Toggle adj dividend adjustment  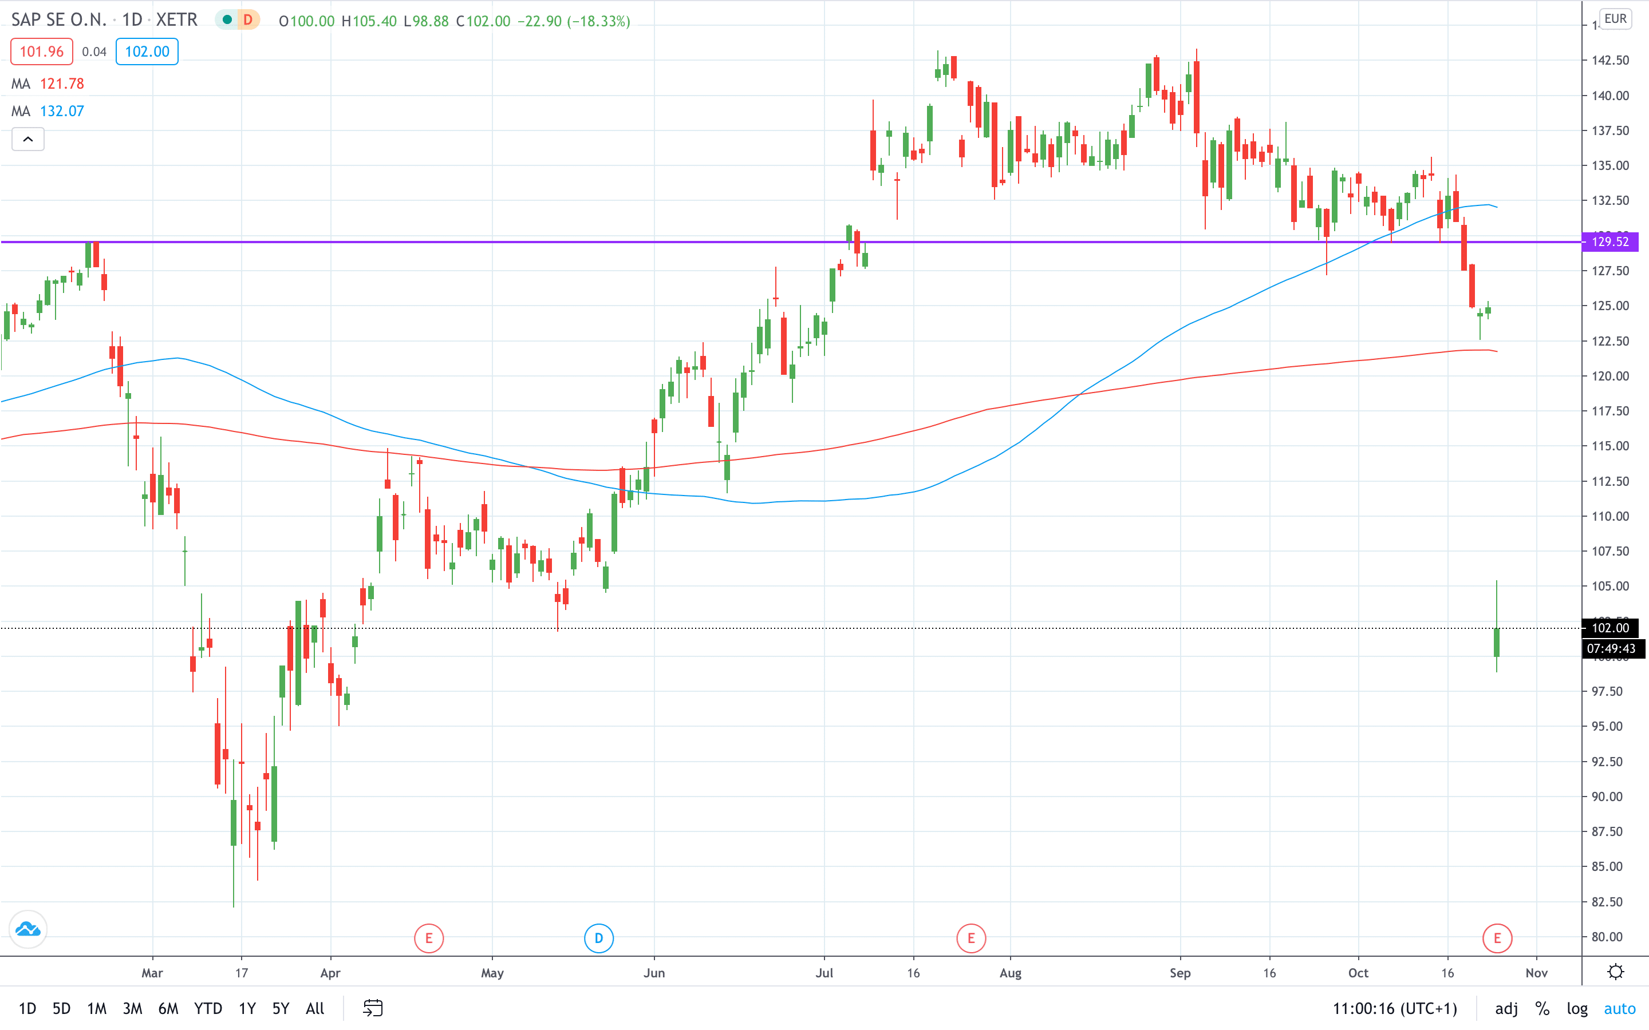click(1506, 1008)
